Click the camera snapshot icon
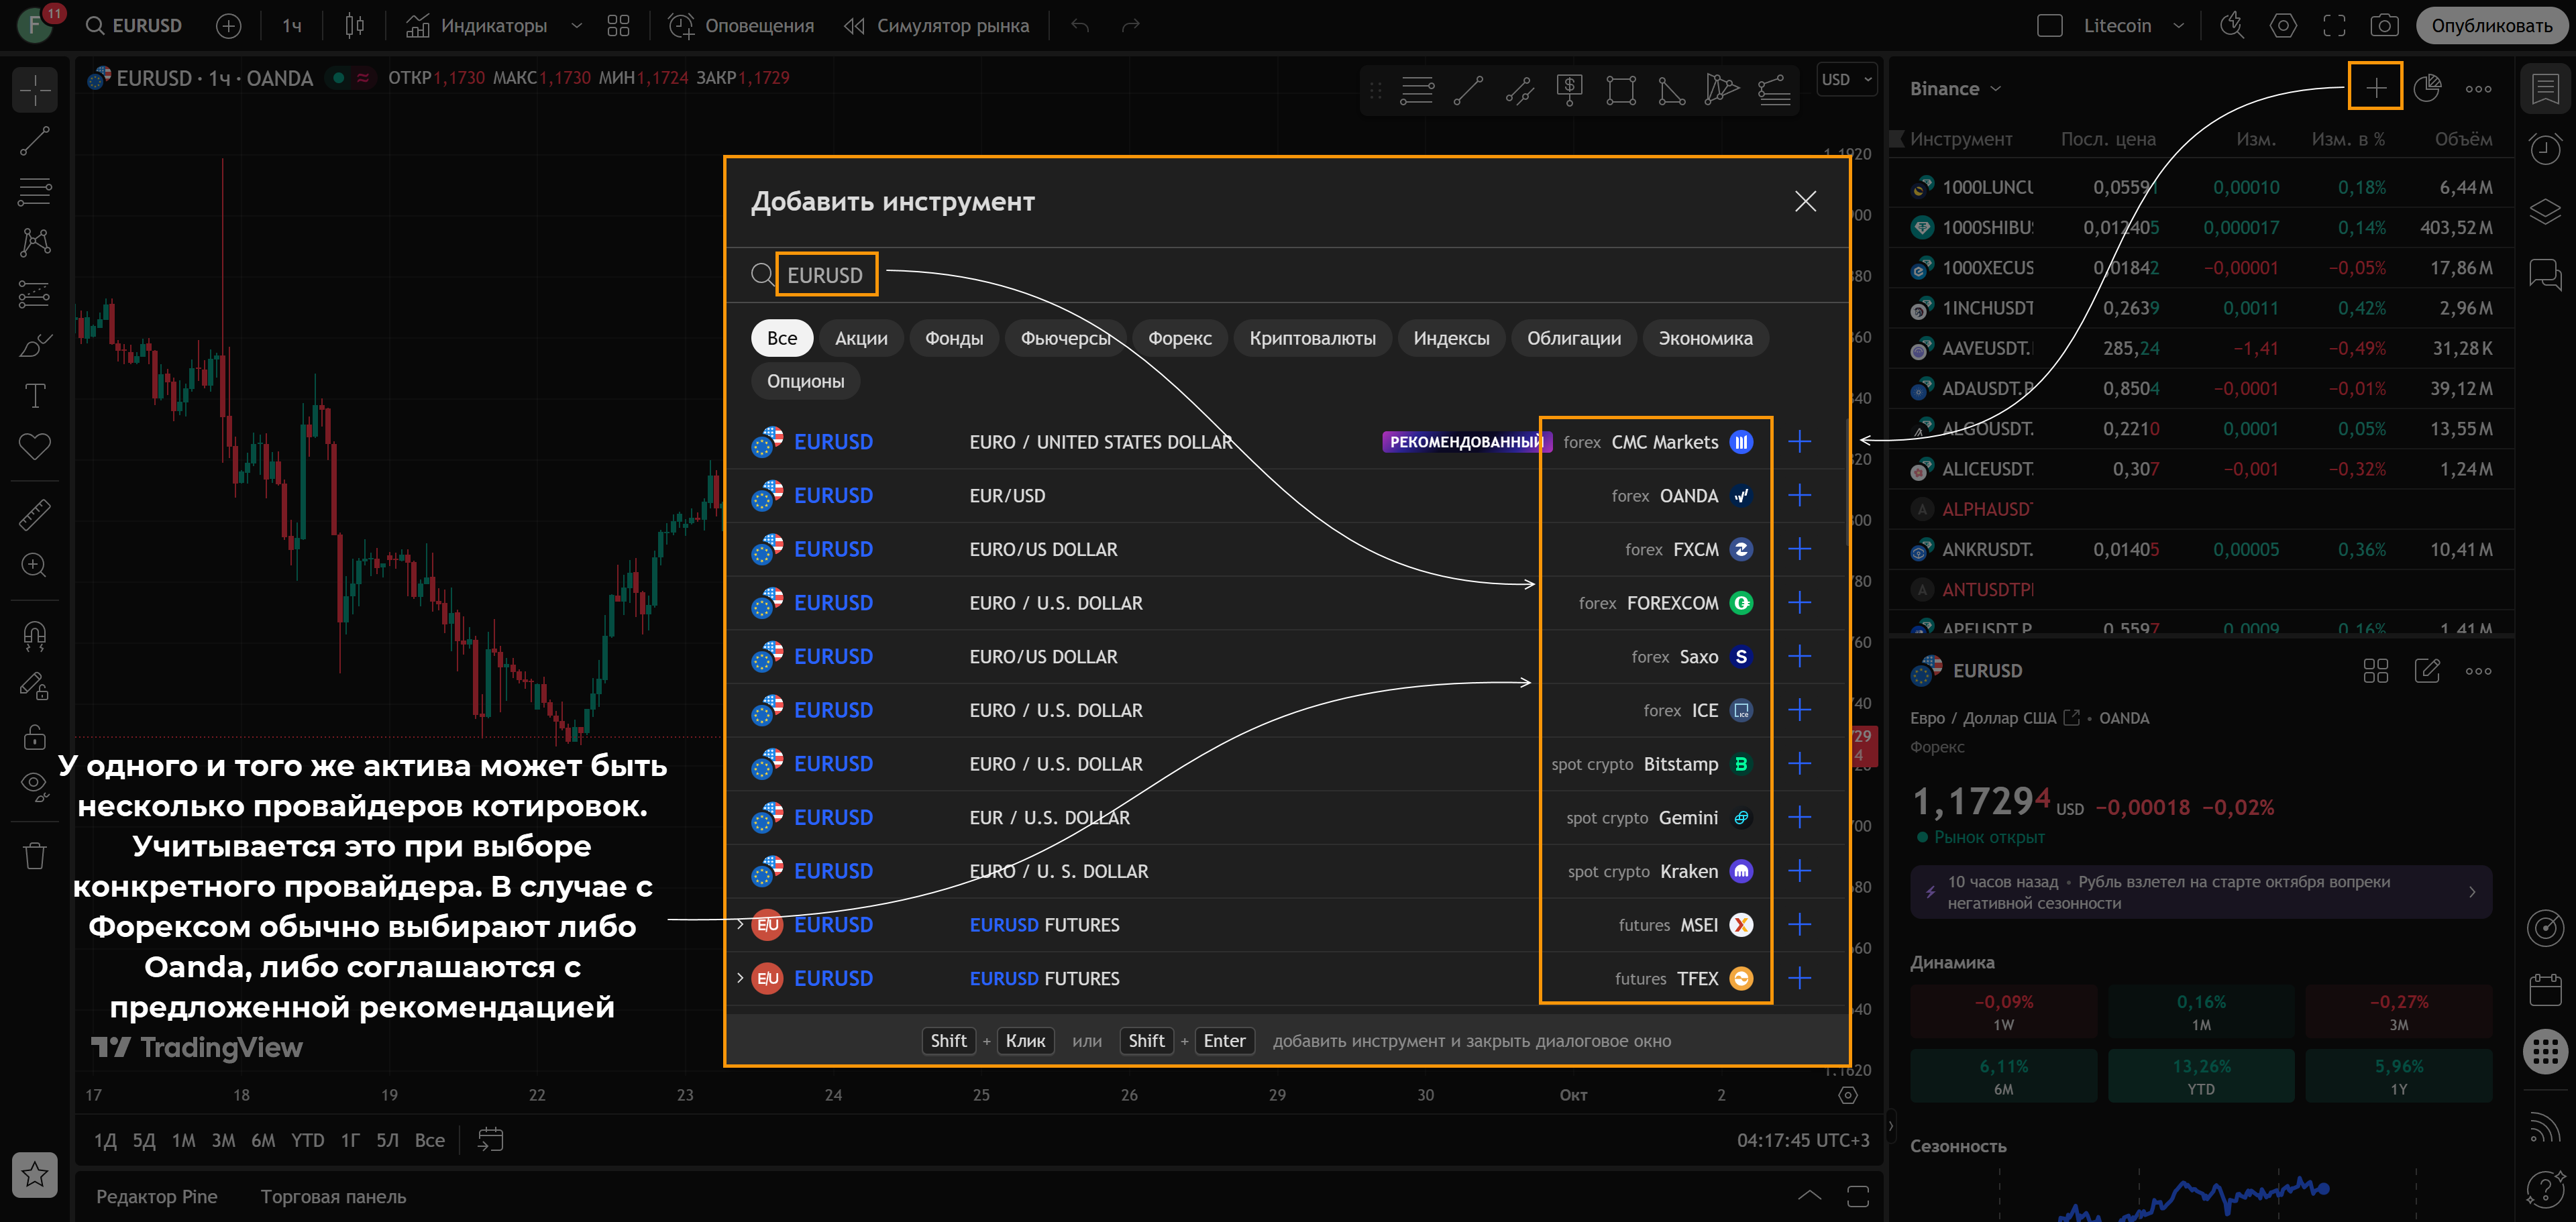This screenshot has width=2576, height=1222. pos(2384,26)
